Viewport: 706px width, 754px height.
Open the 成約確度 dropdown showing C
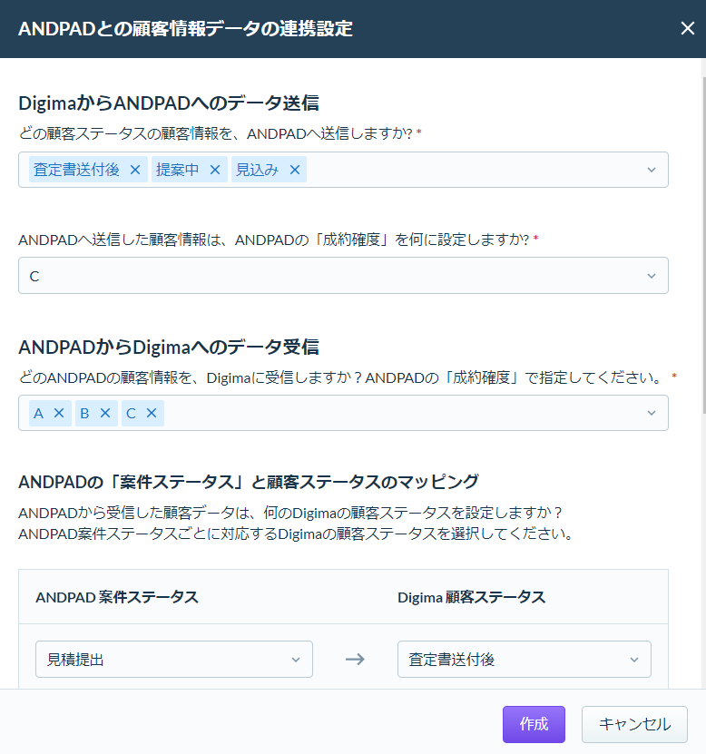point(343,276)
